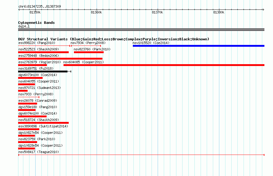
Task: Click the red bar under nsv522523
Action: (x=43, y=52)
